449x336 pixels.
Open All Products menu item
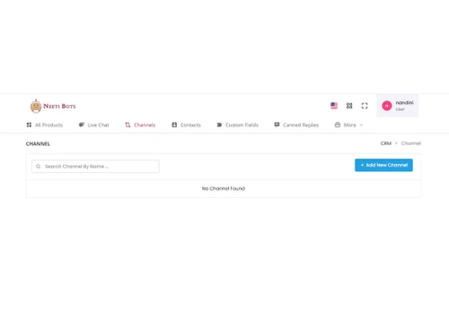(x=45, y=125)
